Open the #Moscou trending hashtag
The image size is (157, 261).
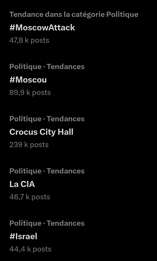(x=28, y=80)
